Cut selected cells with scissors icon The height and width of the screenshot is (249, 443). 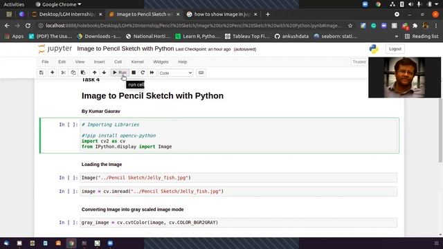(x=63, y=73)
